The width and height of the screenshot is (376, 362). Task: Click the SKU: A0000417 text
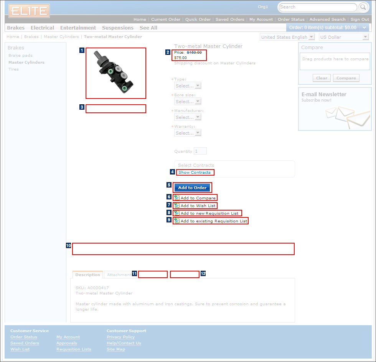(x=92, y=288)
